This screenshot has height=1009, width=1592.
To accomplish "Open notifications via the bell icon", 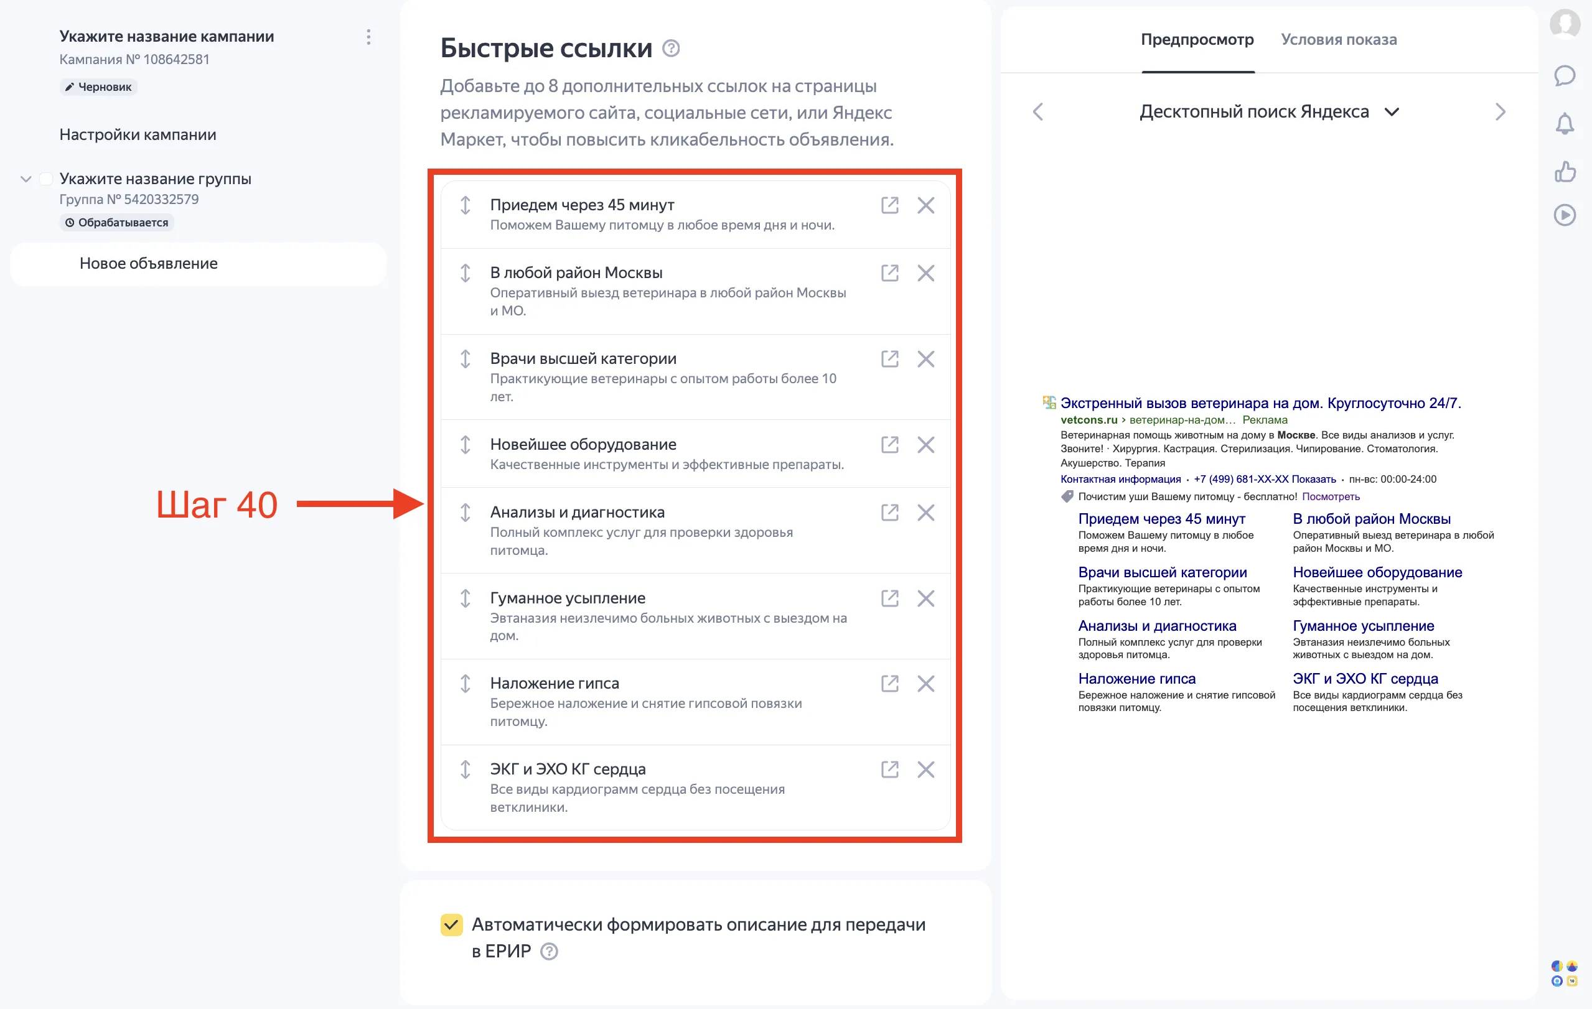I will (1565, 124).
